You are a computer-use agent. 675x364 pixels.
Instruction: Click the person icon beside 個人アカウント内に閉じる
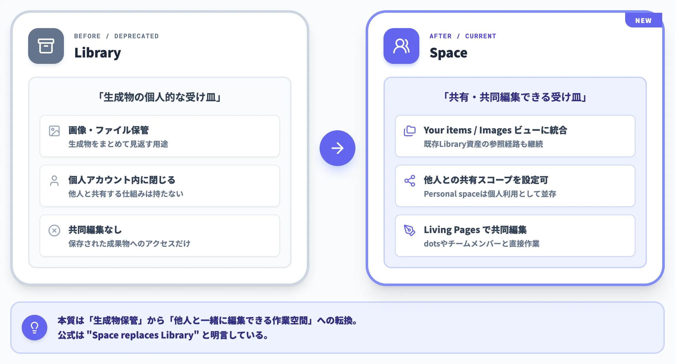pyautogui.click(x=54, y=181)
